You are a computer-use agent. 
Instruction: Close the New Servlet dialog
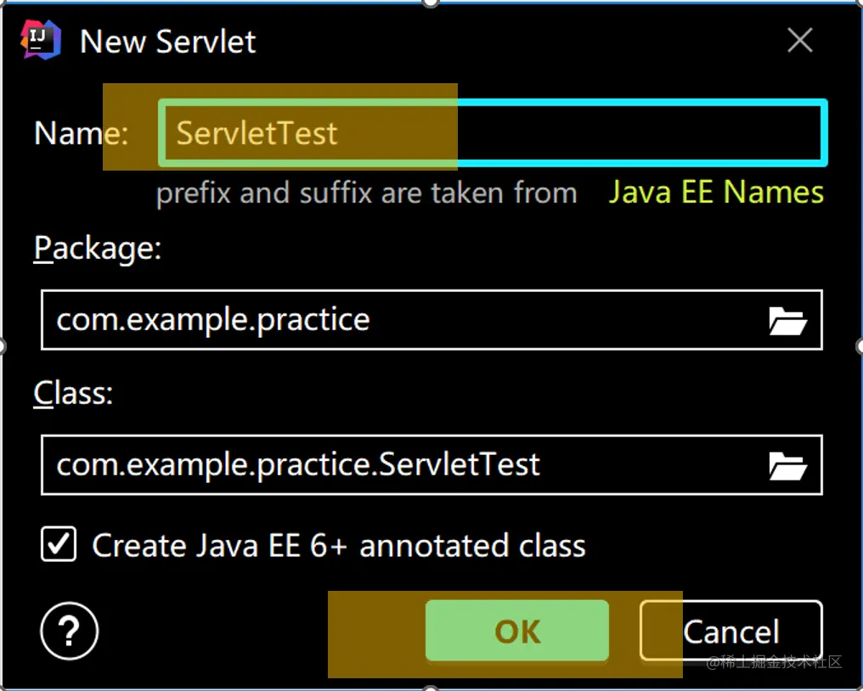coord(799,40)
